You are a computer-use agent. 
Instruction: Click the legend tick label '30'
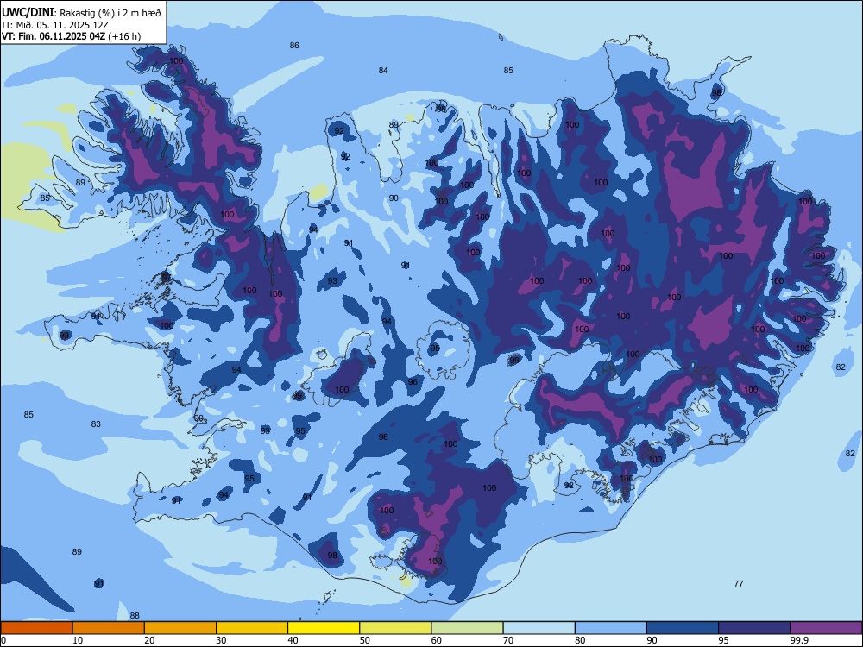221,640
